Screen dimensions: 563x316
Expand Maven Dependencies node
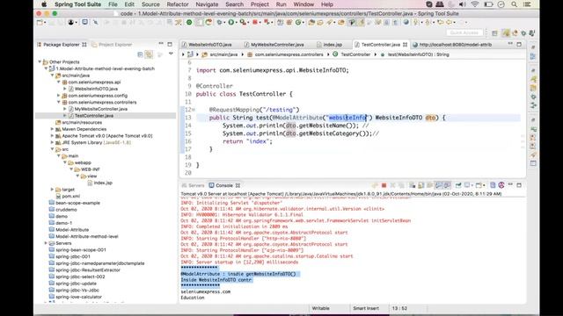pos(53,129)
